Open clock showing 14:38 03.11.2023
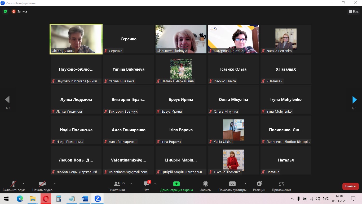Image resolution: width=362 pixels, height=204 pixels. (x=339, y=199)
